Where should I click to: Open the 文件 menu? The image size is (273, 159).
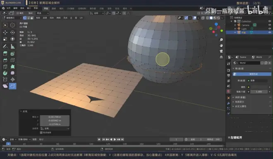point(8,8)
